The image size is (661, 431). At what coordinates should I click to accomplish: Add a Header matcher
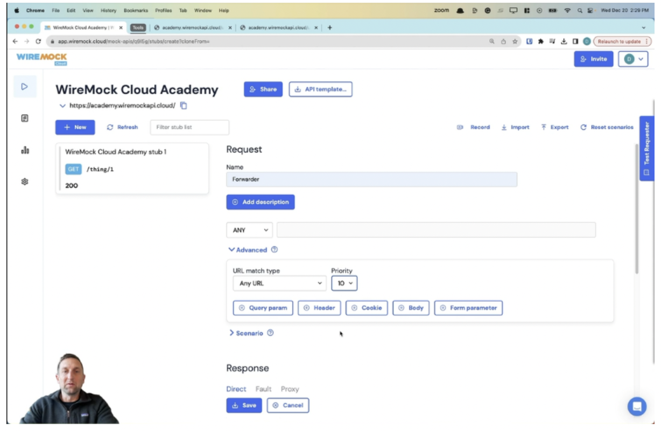tap(319, 308)
